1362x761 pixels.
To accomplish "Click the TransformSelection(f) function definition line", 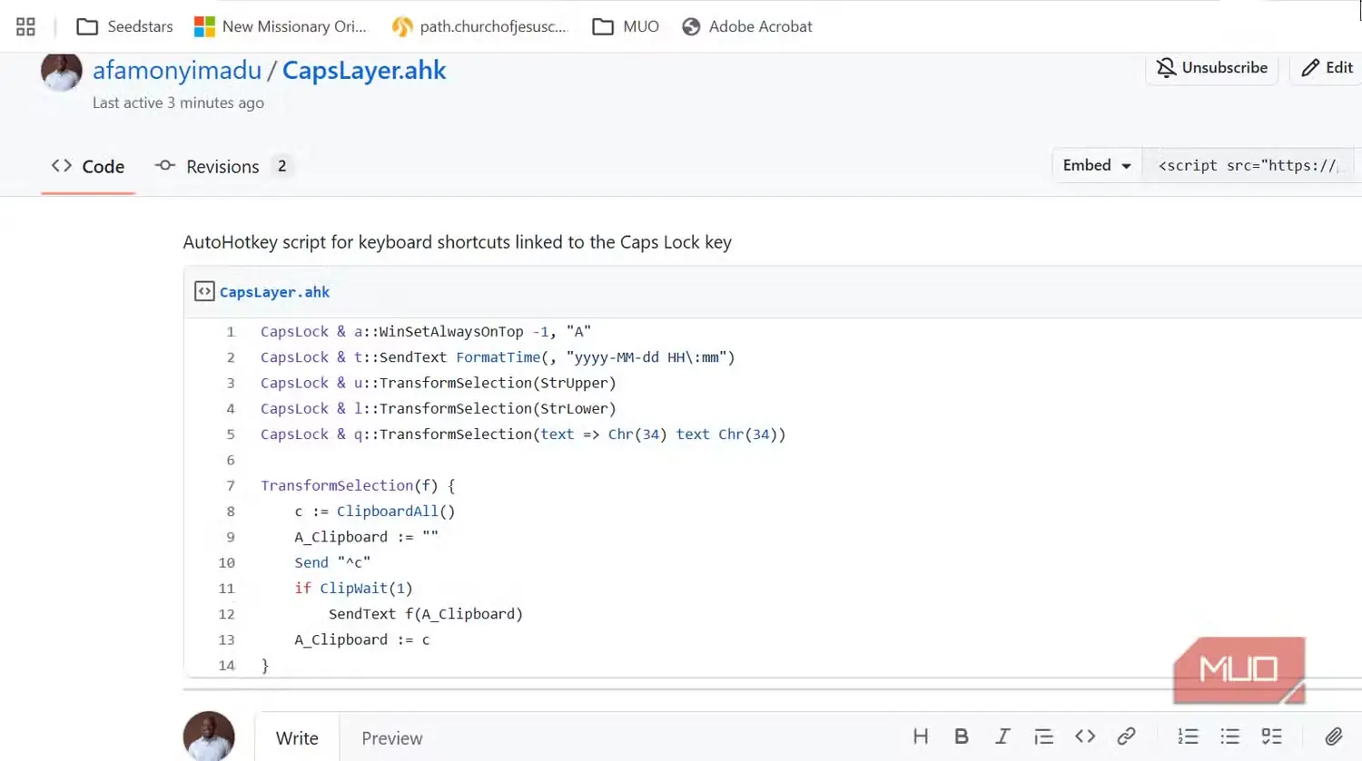I will coord(358,486).
